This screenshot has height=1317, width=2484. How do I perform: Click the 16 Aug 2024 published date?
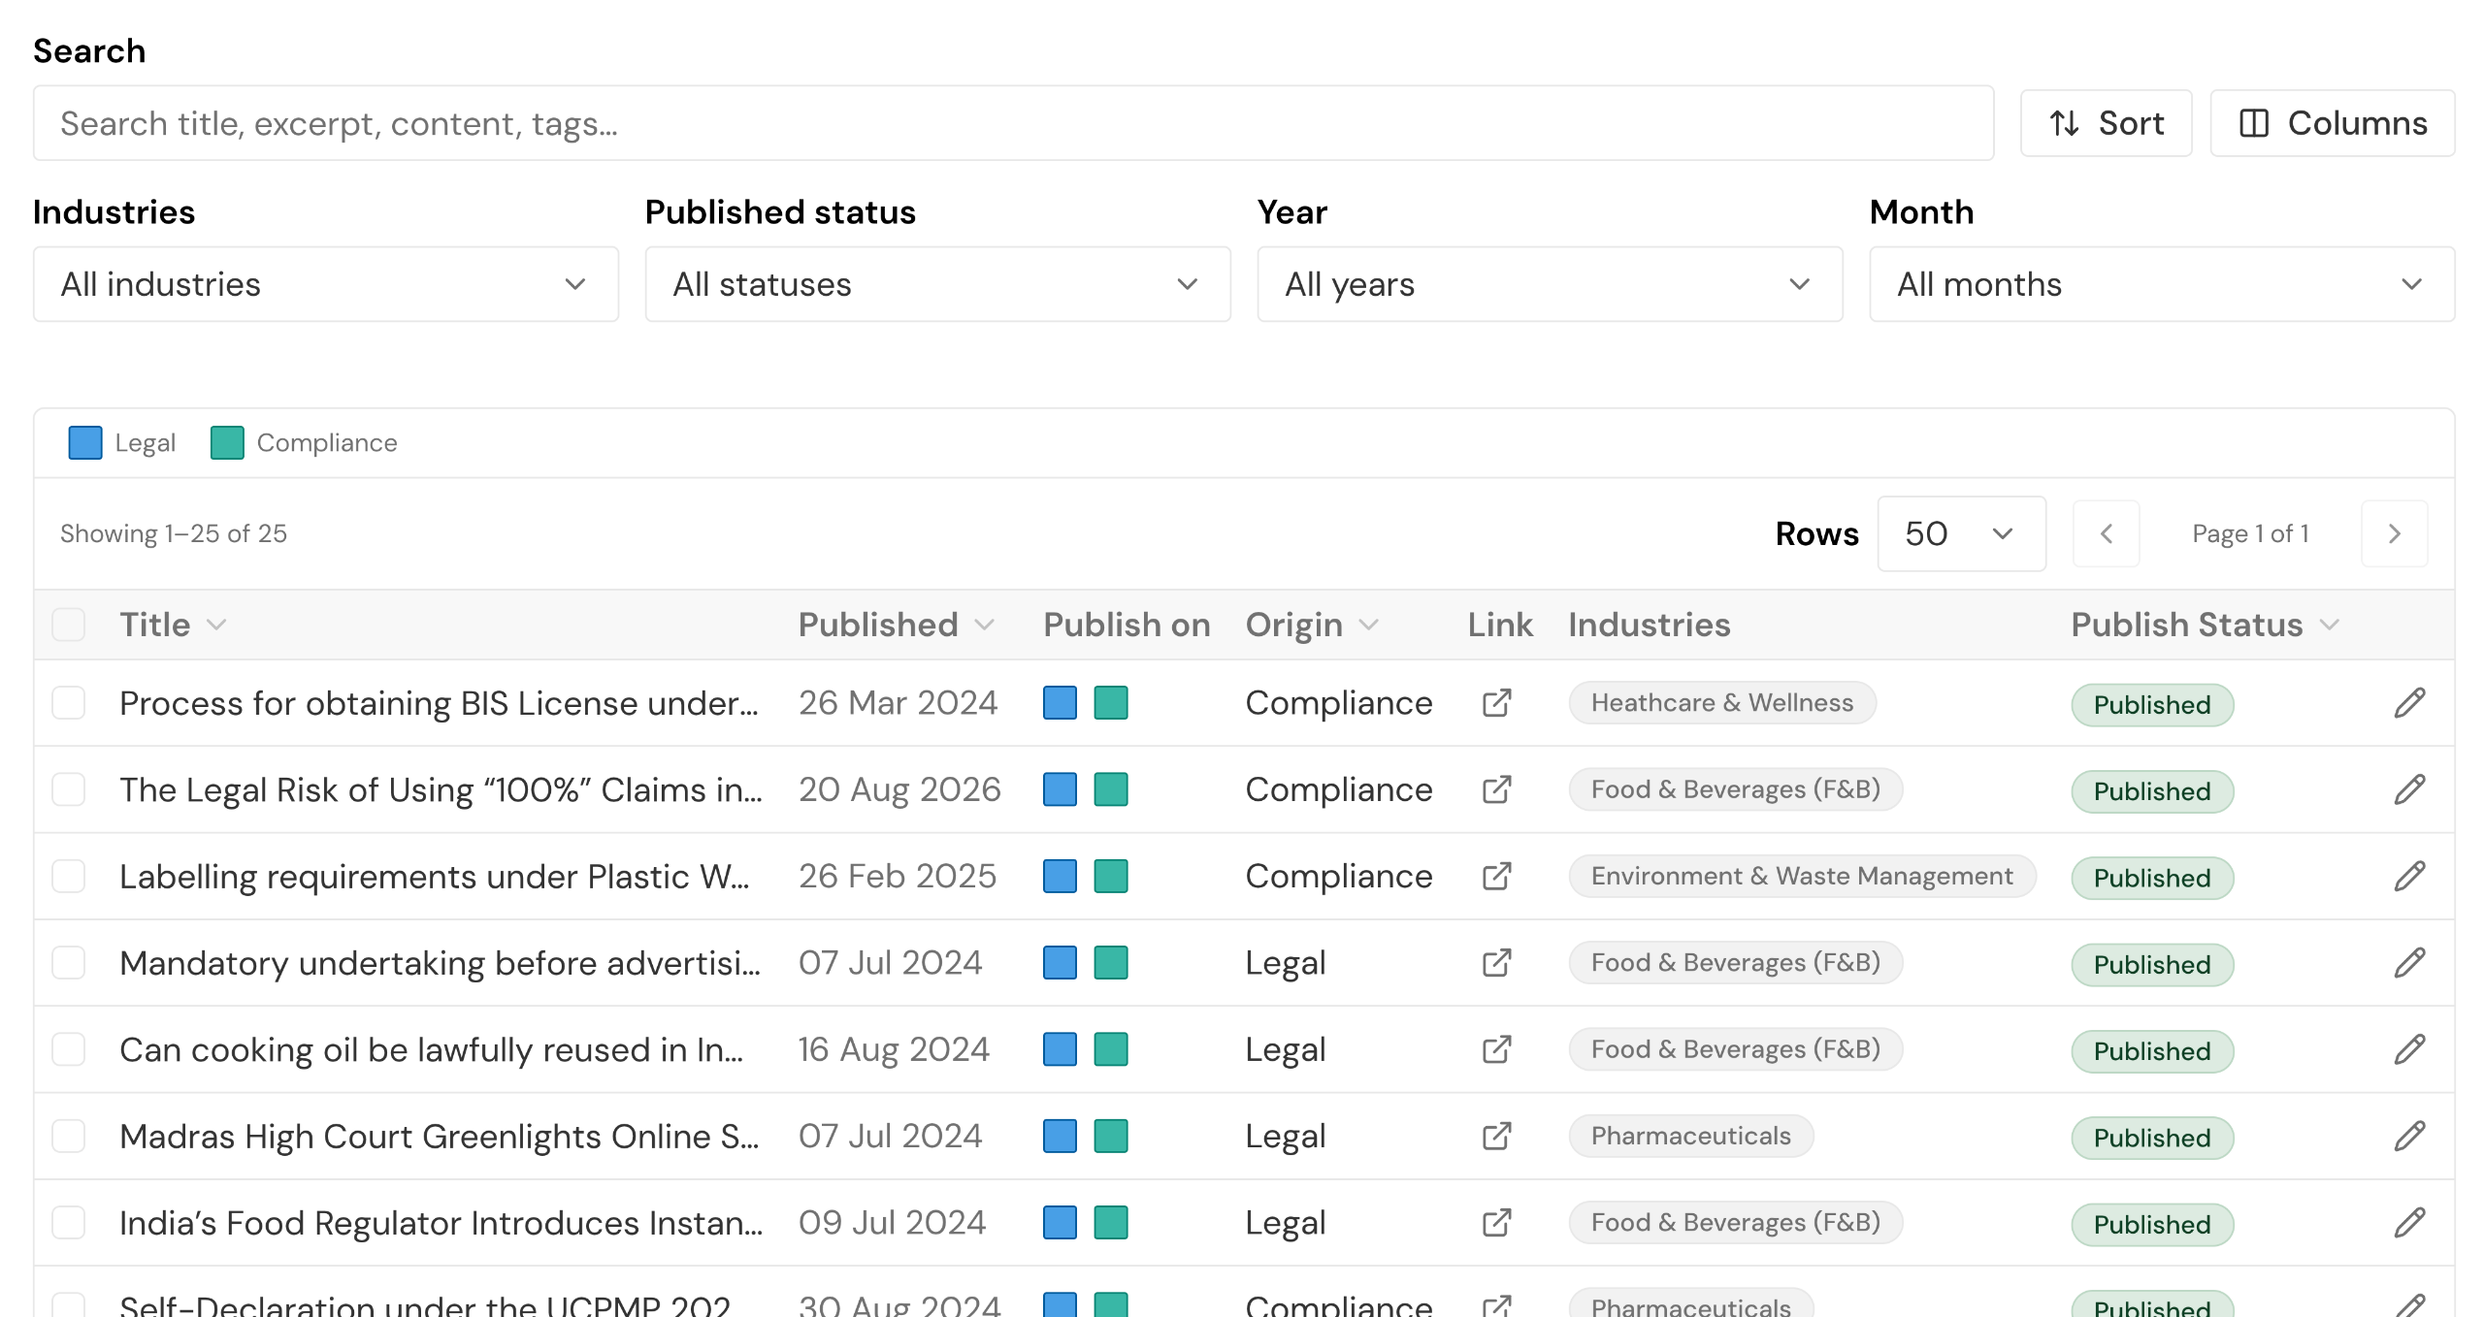[x=894, y=1049]
